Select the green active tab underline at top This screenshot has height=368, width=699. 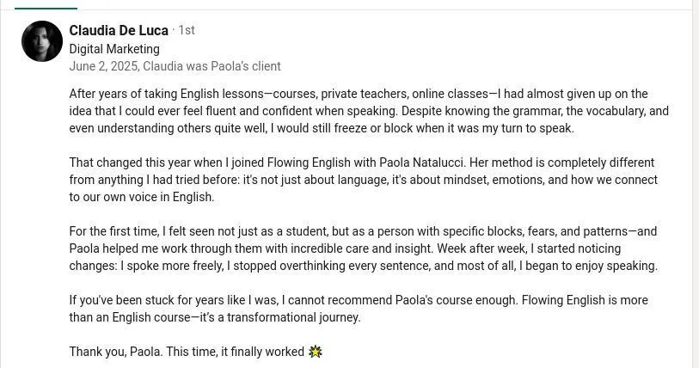46,8
